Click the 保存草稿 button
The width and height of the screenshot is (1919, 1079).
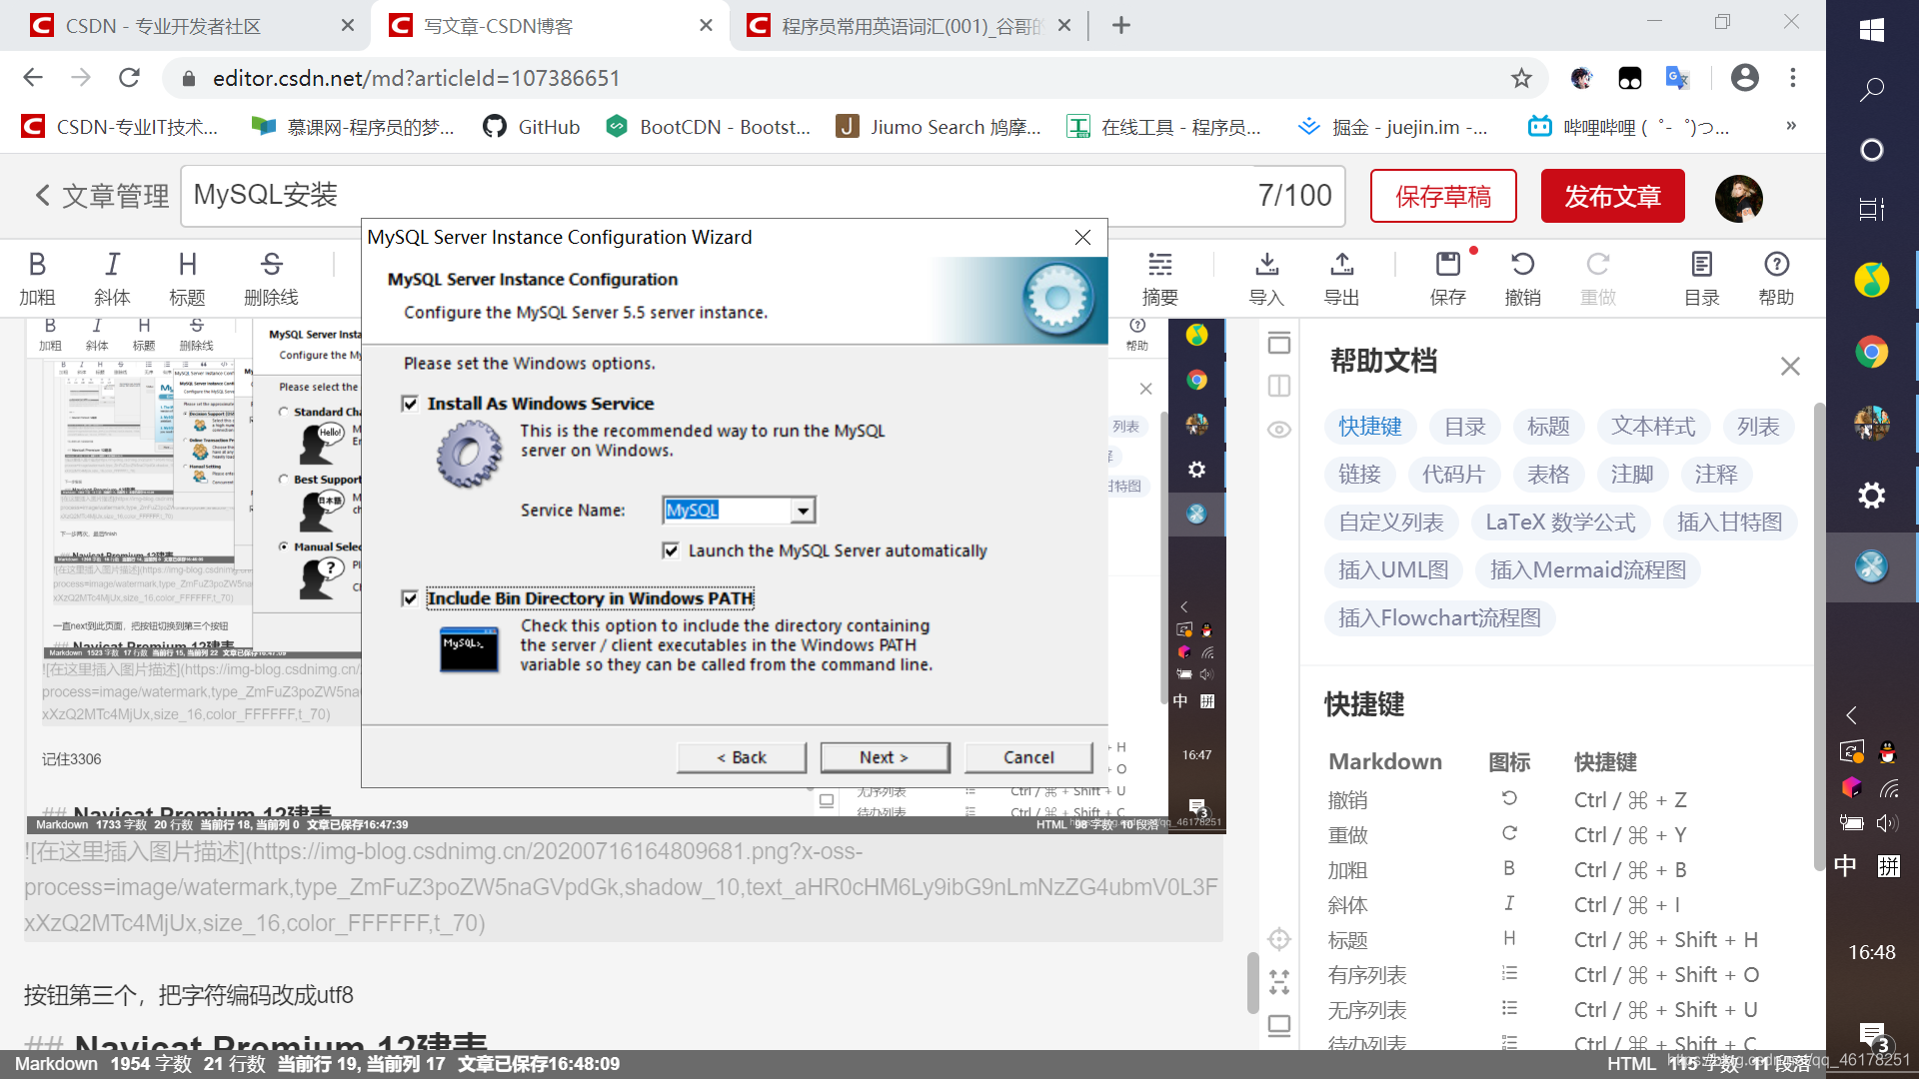click(1442, 196)
